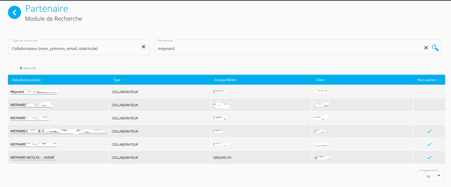Click the 'Module de Recherche' subtitle
The height and width of the screenshot is (187, 451).
coord(54,19)
